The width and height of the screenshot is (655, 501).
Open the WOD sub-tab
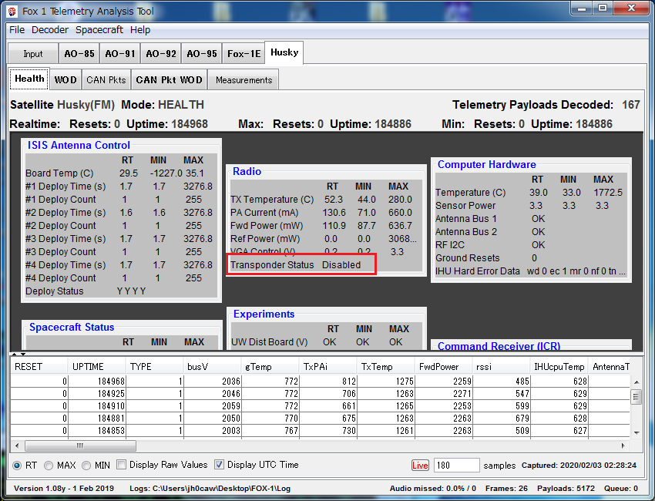click(x=65, y=80)
